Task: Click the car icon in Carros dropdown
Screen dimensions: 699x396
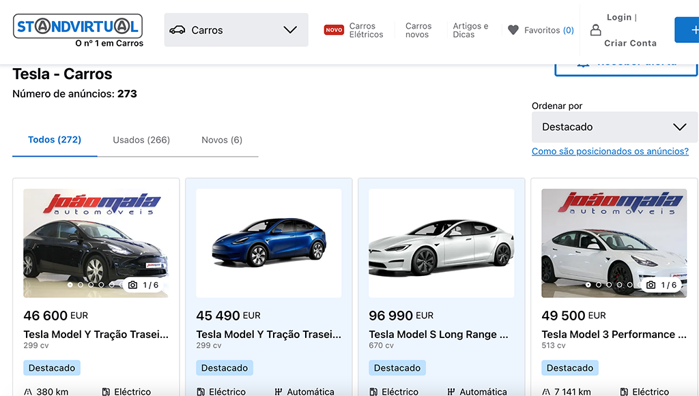Action: [177, 30]
